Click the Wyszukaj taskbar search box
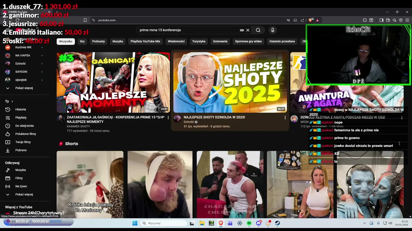The width and height of the screenshot is (412, 231). pos(164,223)
